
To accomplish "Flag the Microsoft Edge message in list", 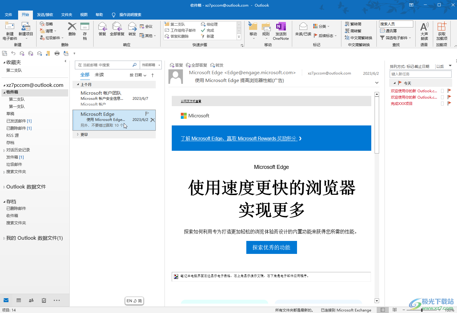I will [147, 113].
